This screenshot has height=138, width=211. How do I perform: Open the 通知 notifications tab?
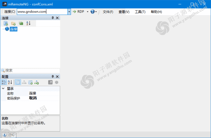[x=9, y=135]
